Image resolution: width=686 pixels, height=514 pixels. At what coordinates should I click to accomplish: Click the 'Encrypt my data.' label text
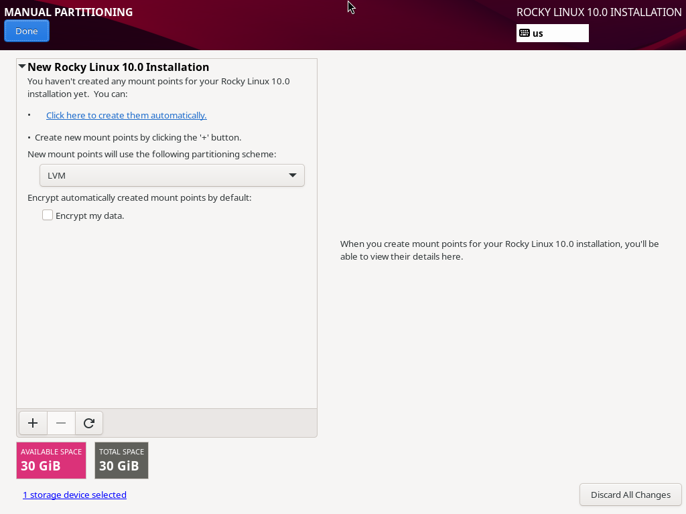click(x=90, y=216)
